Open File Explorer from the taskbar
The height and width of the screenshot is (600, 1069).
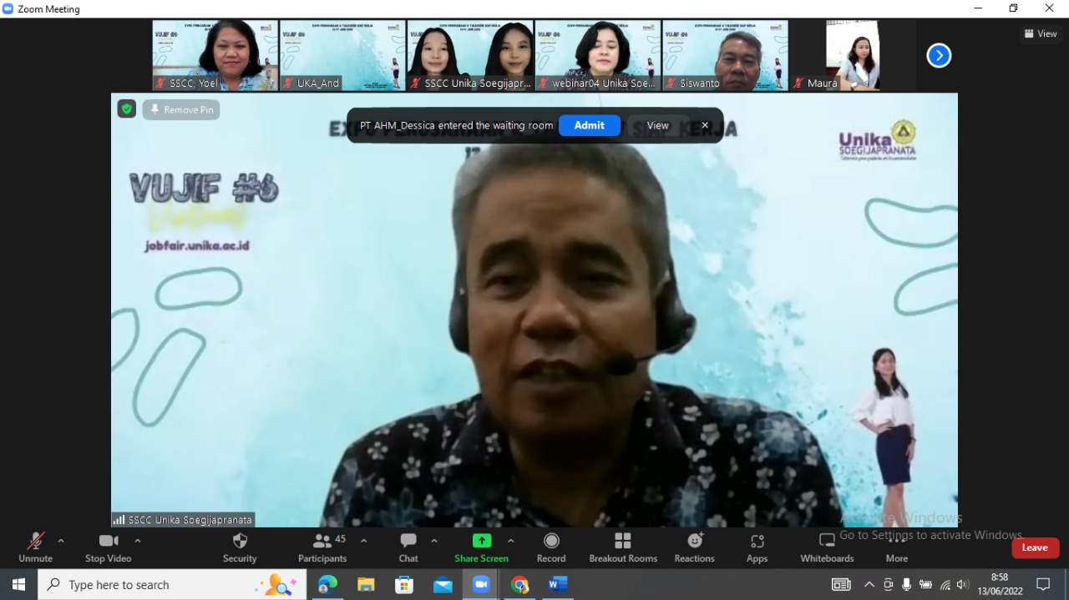pyautogui.click(x=366, y=584)
